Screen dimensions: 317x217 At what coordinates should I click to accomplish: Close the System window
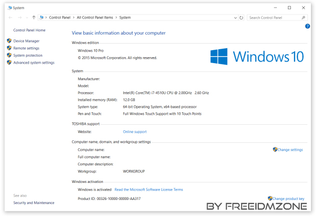click(x=303, y=8)
